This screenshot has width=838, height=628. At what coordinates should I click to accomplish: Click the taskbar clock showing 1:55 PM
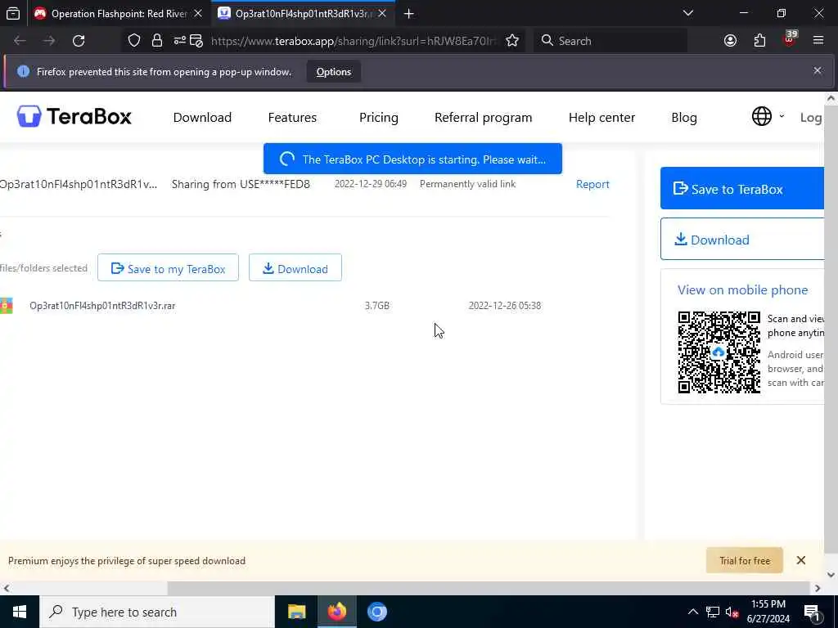coord(768,612)
